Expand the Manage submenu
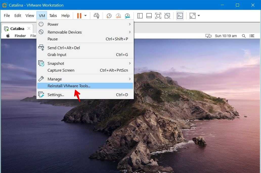Screen dimensions: 261x173 [x=85, y=79]
